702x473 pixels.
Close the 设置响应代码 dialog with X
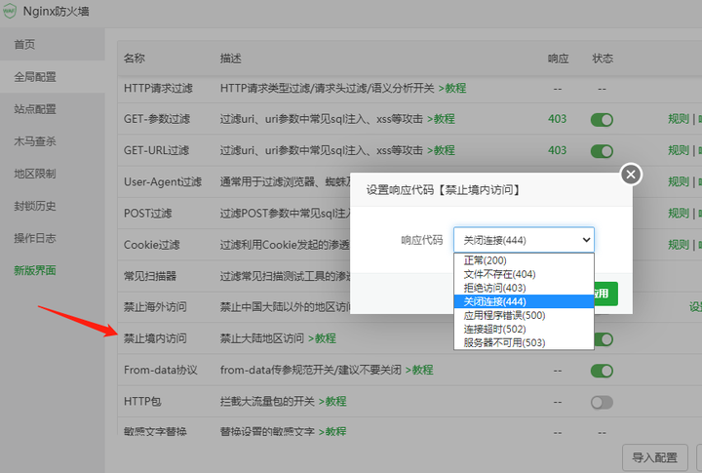pyautogui.click(x=631, y=175)
